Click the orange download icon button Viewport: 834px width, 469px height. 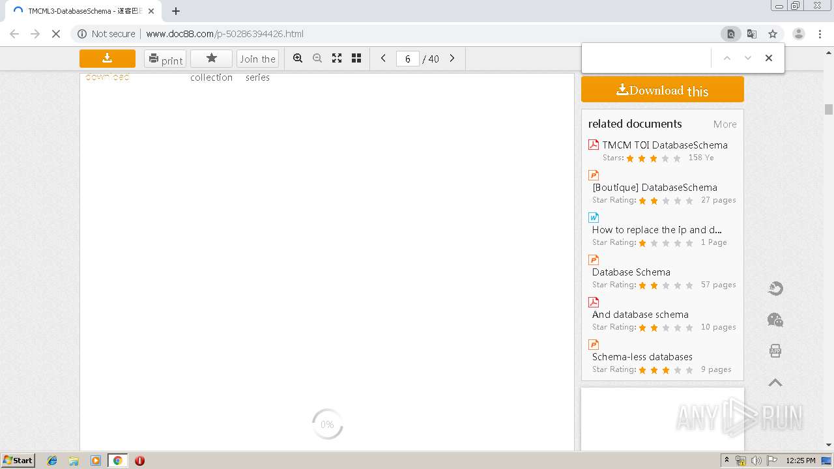(x=108, y=59)
